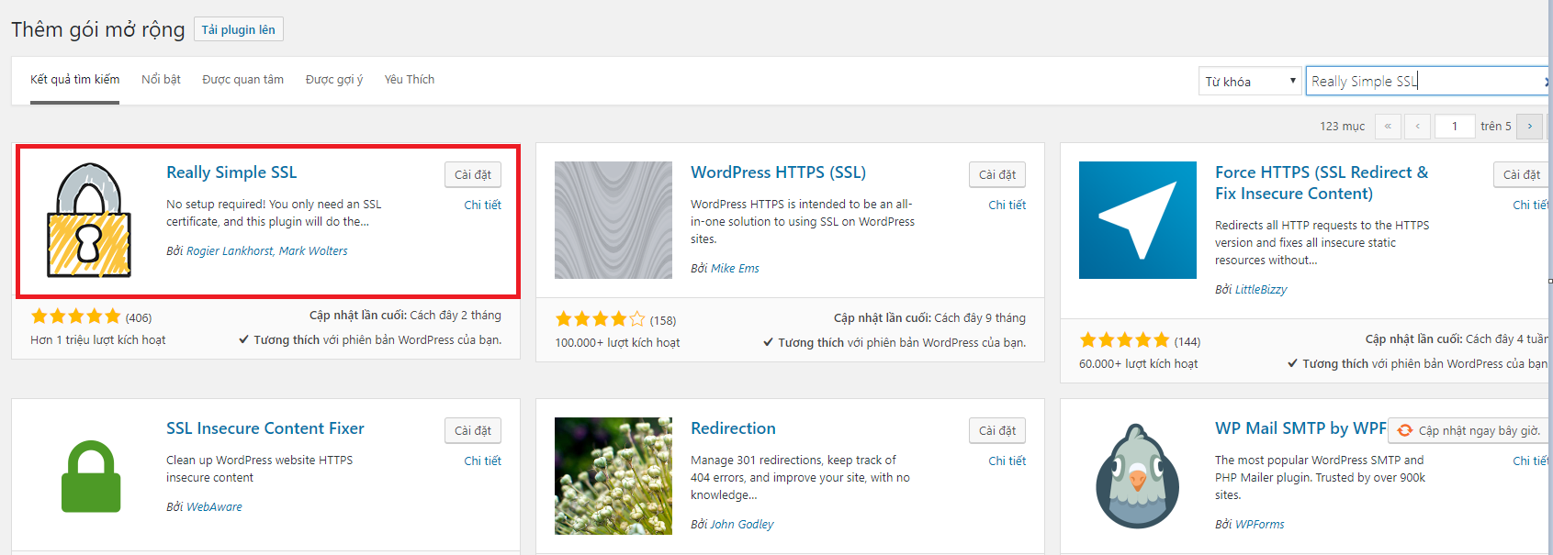Click the (406) ratings count
This screenshot has height=555, width=1553.
[x=139, y=317]
